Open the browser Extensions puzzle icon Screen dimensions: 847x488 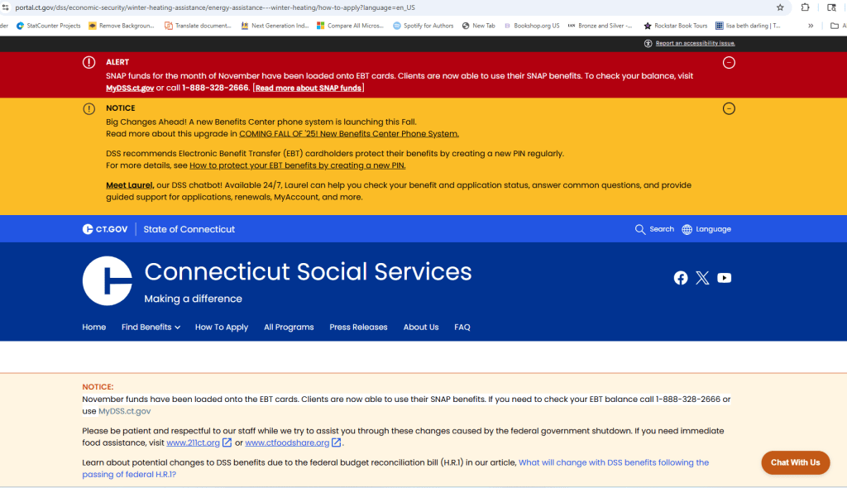point(806,7)
